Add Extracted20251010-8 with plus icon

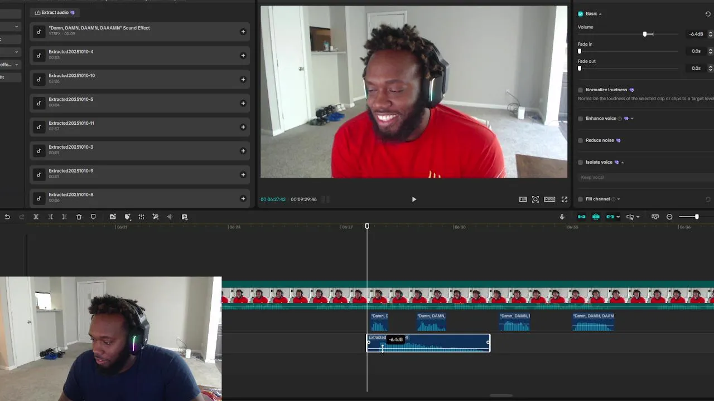(243, 198)
